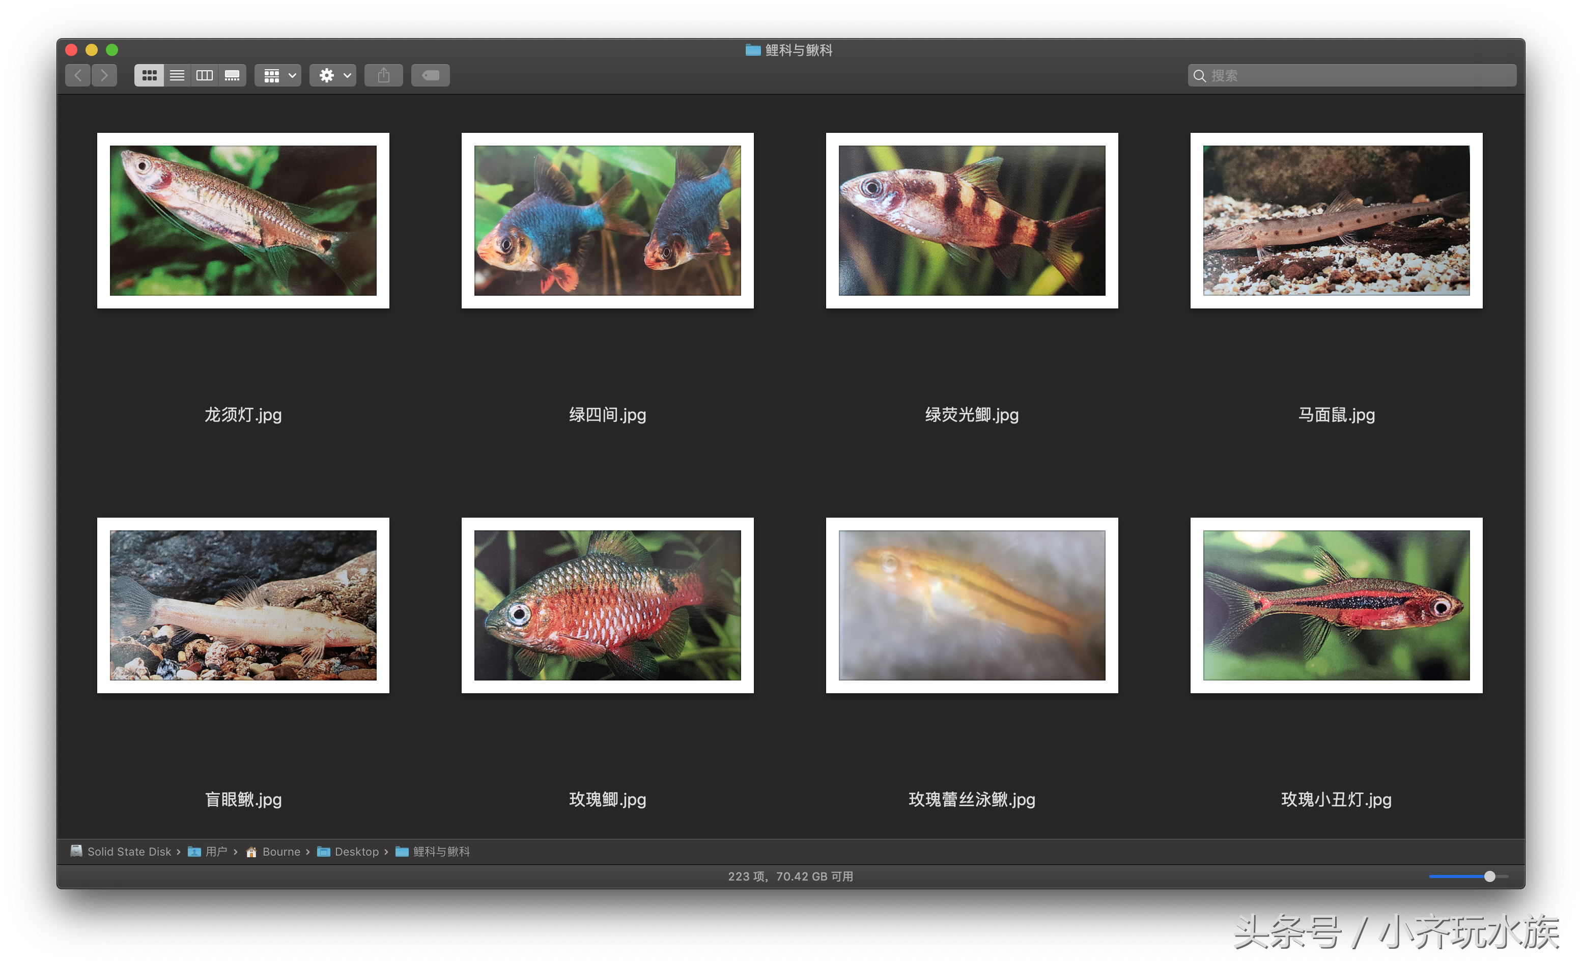Click Solid State Disk in path bar

tap(121, 852)
